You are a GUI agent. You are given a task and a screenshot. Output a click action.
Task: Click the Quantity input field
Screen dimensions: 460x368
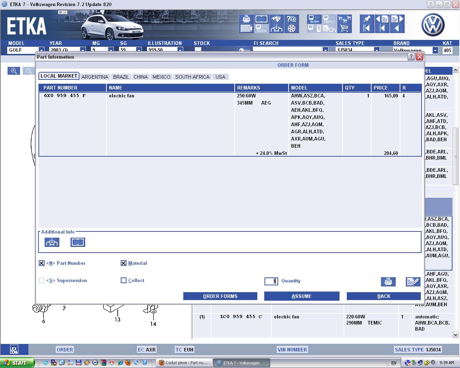[271, 281]
